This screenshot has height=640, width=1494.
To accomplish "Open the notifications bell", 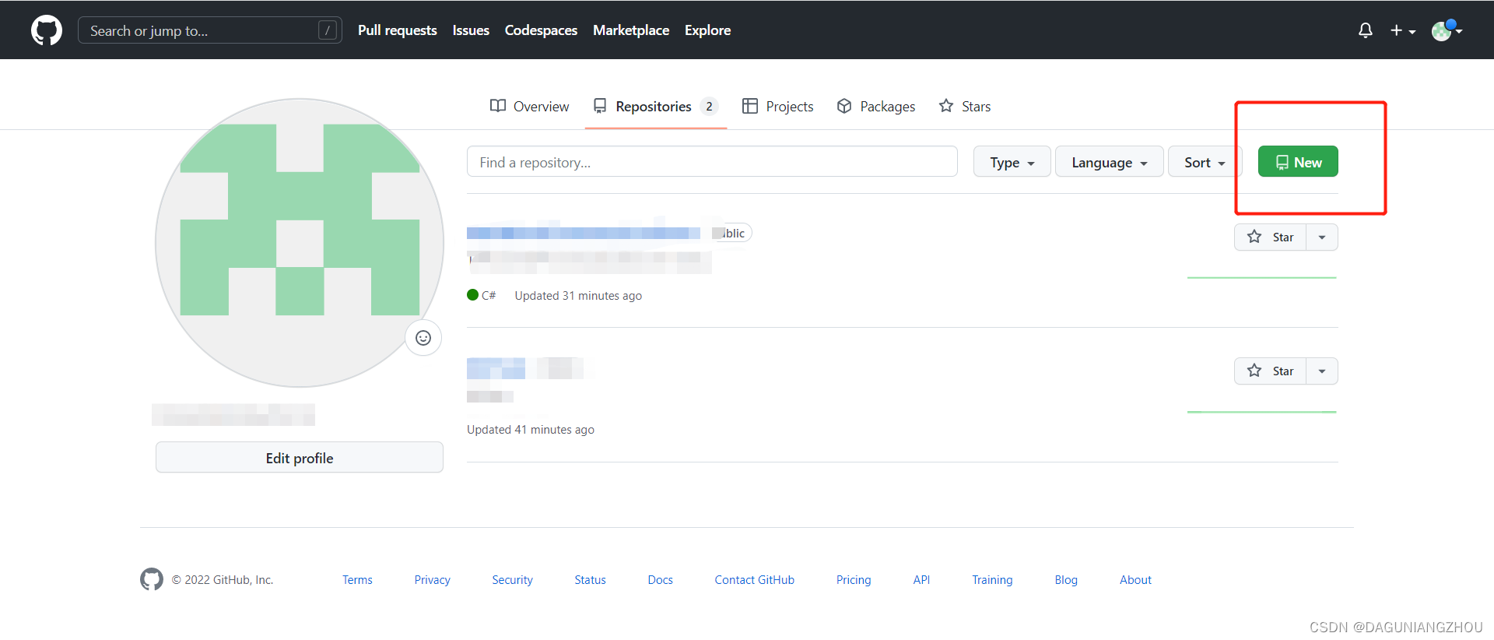I will (x=1365, y=30).
